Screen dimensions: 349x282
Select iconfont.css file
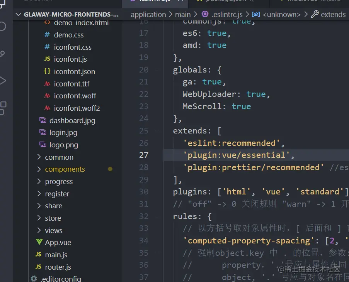click(73, 47)
